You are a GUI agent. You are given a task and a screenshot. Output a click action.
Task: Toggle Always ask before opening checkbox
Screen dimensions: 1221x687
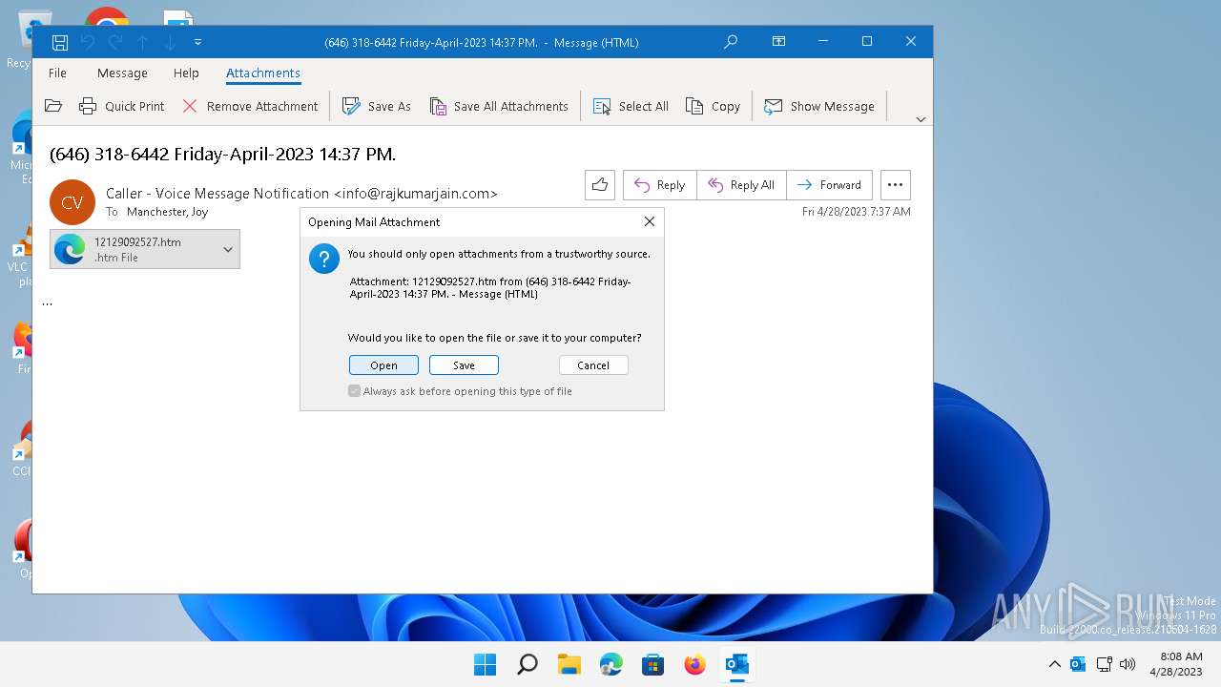click(x=355, y=391)
